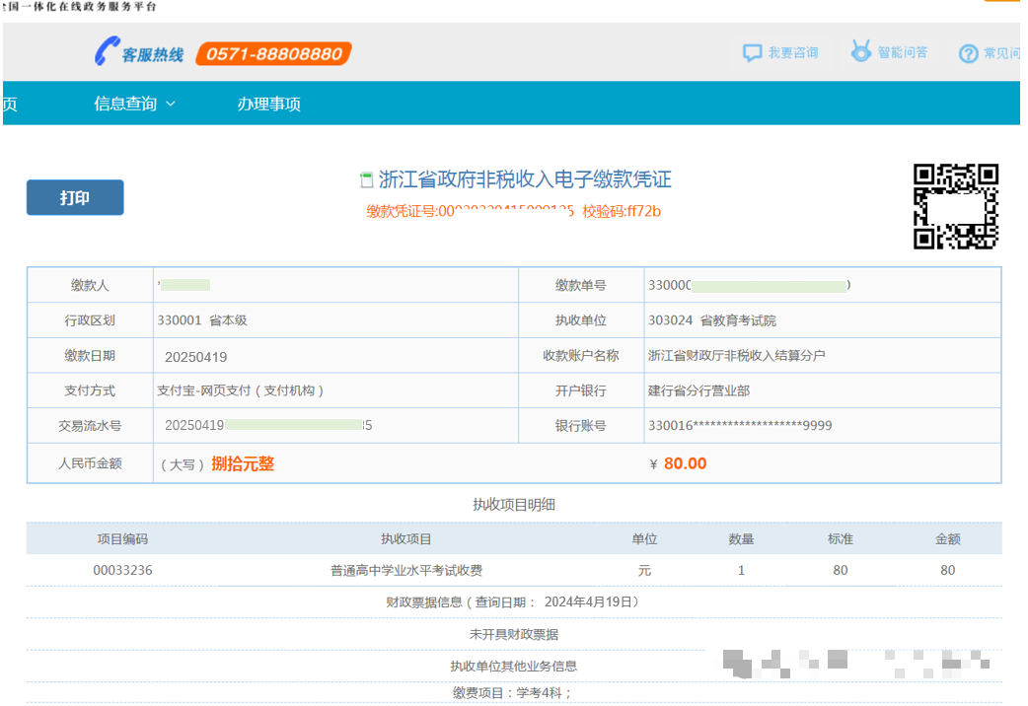The height and width of the screenshot is (706, 1028).
Task: Click the 捌拾元整 amount in words
Action: point(243,463)
